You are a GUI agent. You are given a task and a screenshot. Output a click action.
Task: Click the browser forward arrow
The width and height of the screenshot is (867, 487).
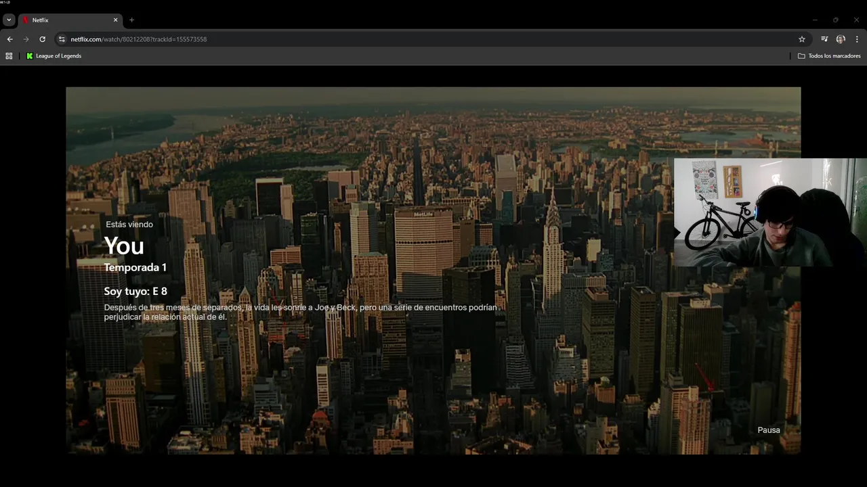(x=26, y=39)
